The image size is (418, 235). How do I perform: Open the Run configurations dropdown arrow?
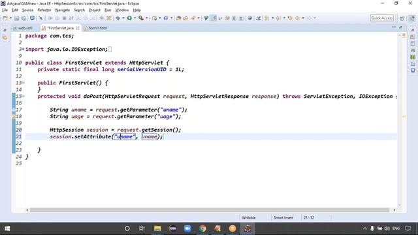pyautogui.click(x=135, y=18)
